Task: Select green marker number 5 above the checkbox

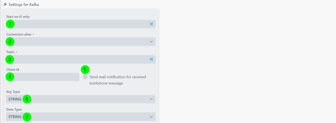Action: pos(85,70)
